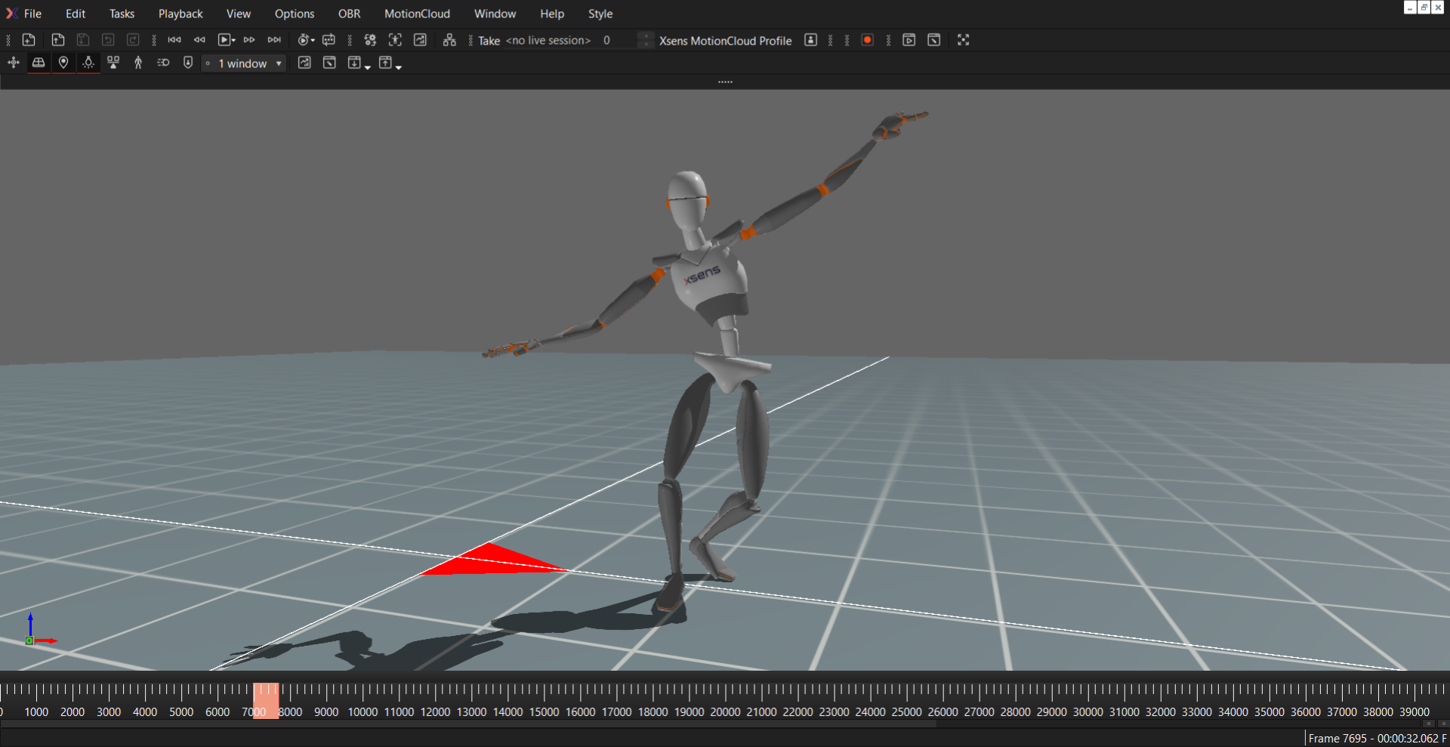The width and height of the screenshot is (1450, 747).
Task: Toggle the motion trail icon
Action: 163,63
